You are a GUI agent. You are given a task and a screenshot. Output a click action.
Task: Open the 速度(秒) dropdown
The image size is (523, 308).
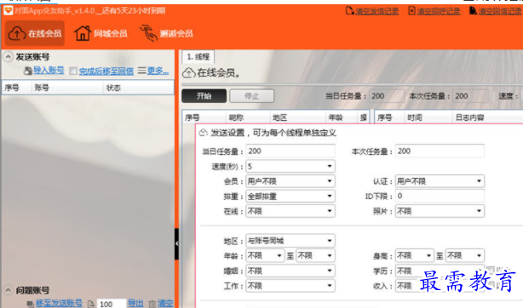(x=290, y=166)
